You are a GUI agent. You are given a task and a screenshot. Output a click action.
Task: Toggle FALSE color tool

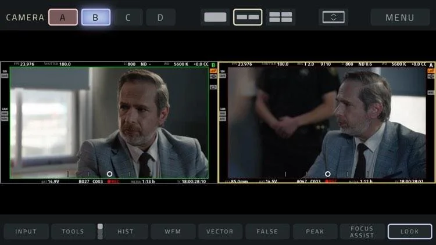point(267,232)
